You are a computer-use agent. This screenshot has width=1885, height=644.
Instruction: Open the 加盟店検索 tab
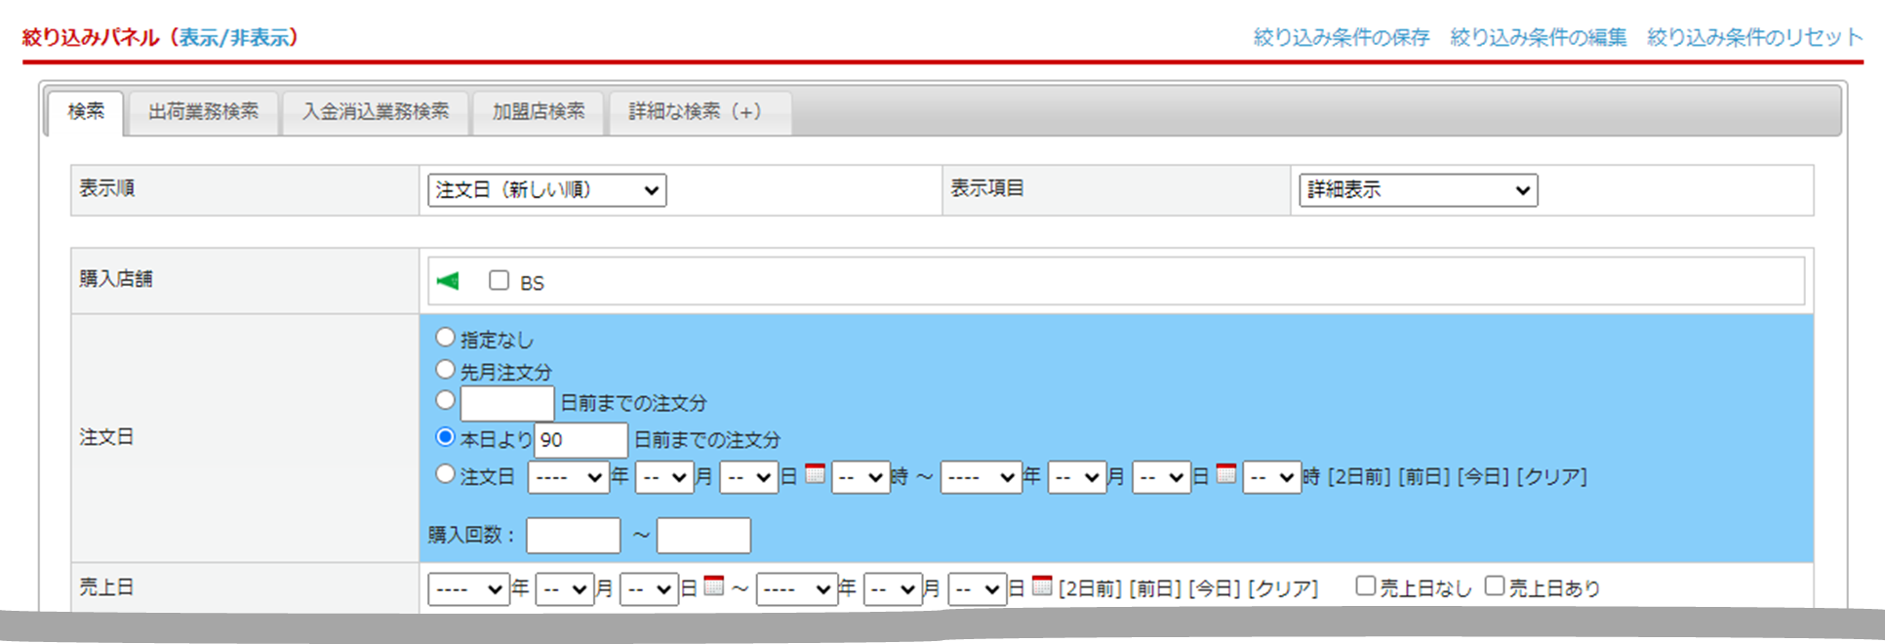(539, 112)
